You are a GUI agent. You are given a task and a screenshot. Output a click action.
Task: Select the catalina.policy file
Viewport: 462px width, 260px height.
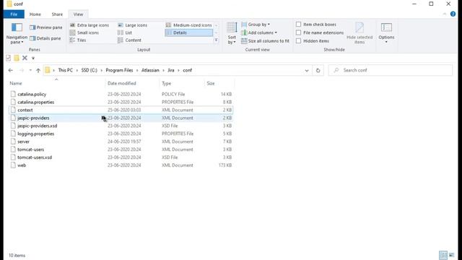click(x=121, y=95)
